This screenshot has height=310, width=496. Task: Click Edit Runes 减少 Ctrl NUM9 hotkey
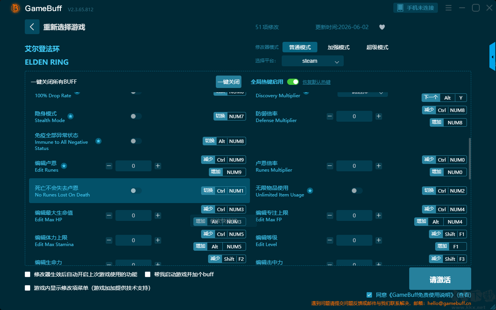point(224,160)
